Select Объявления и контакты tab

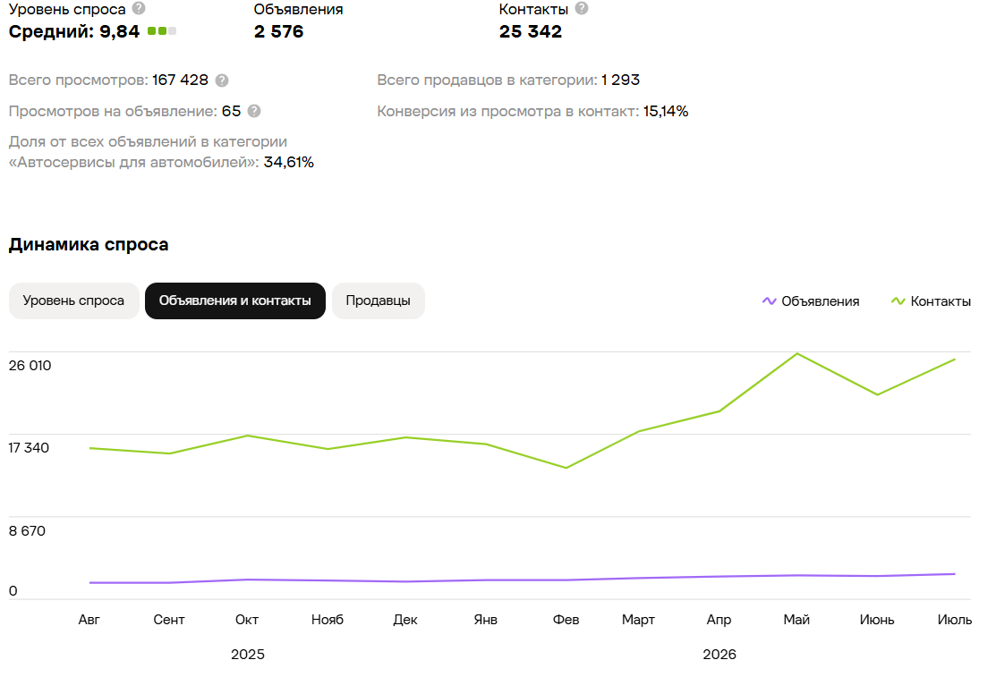pos(235,301)
